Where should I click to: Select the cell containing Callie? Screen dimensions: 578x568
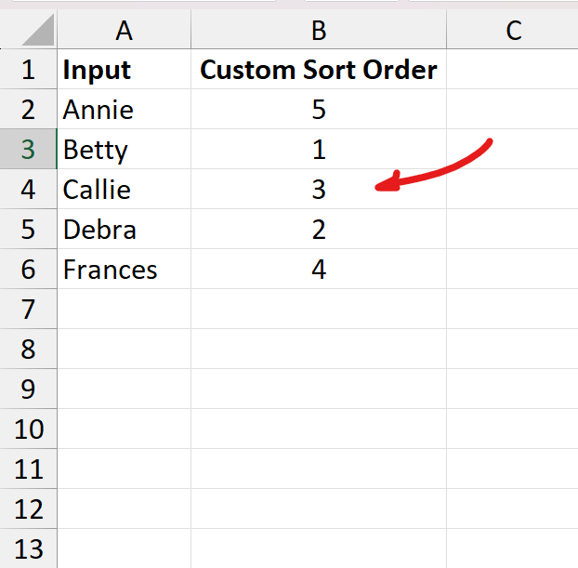click(124, 190)
